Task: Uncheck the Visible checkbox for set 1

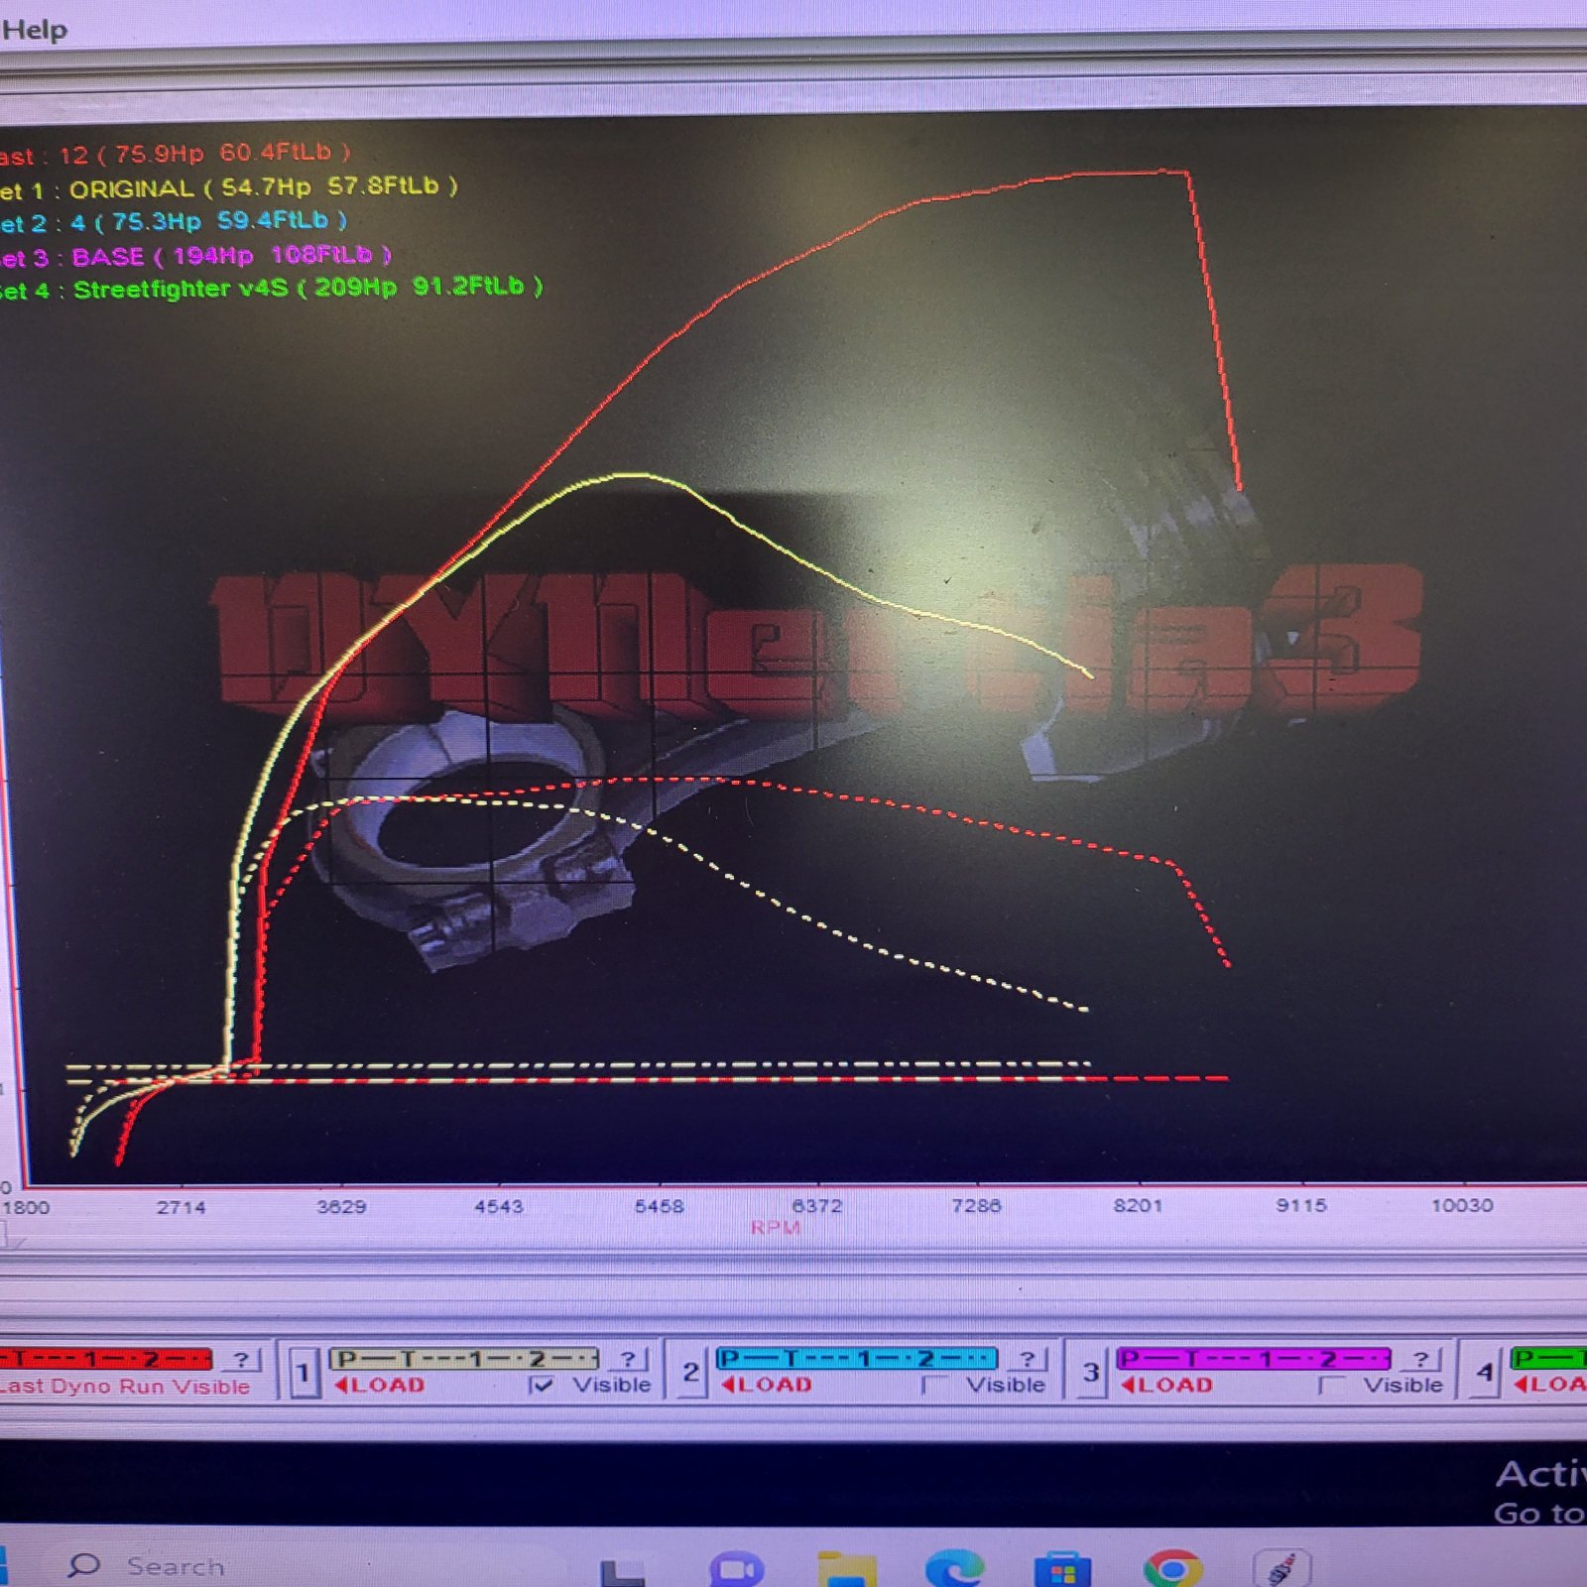Action: tap(542, 1385)
